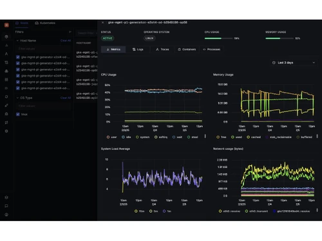This screenshot has height=241, width=322.
Task: Close the host details drawer with the X
Action: coord(102,22)
